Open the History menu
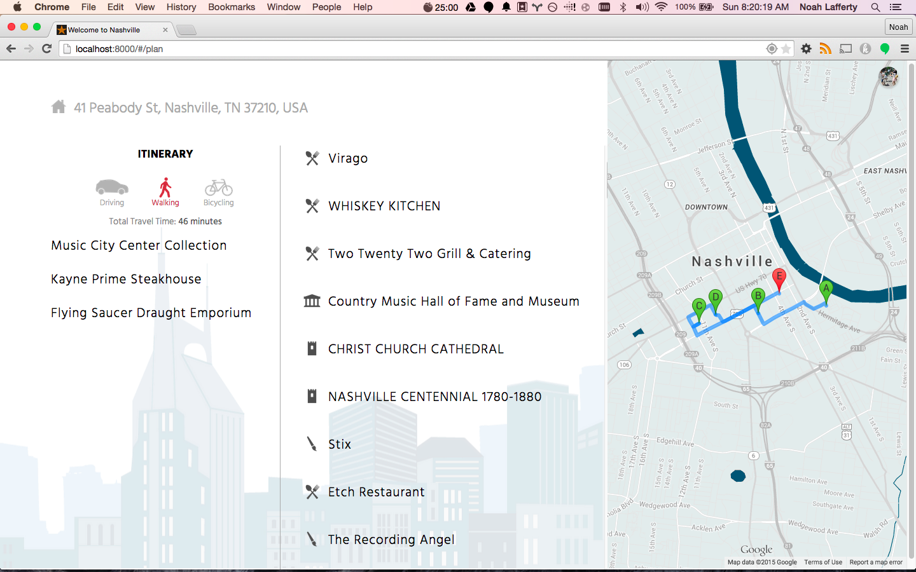 pos(181,7)
